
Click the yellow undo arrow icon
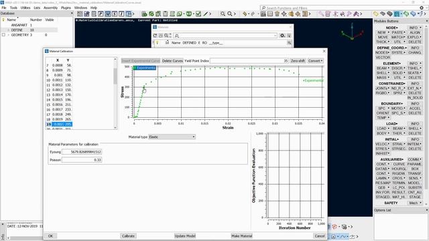[x=245, y=13]
